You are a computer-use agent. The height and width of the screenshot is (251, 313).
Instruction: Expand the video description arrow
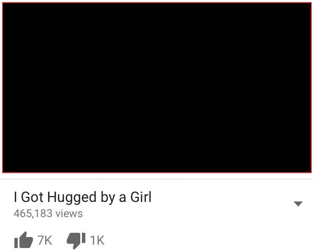tap(298, 204)
